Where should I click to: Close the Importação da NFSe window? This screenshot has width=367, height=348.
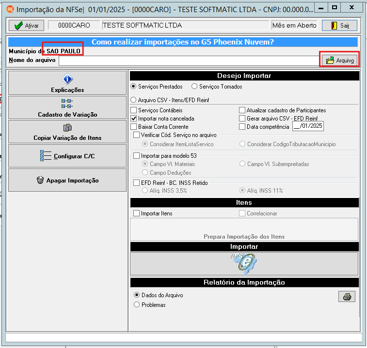[351, 8]
